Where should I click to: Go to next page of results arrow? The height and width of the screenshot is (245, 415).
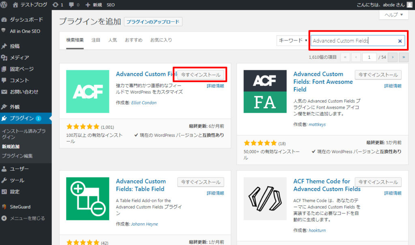tap(392, 57)
